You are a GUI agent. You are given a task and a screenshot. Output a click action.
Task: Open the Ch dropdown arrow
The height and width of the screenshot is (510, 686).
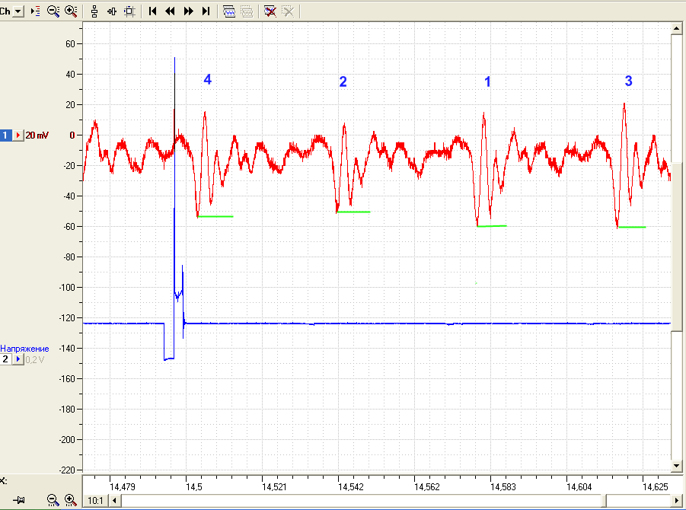click(18, 11)
